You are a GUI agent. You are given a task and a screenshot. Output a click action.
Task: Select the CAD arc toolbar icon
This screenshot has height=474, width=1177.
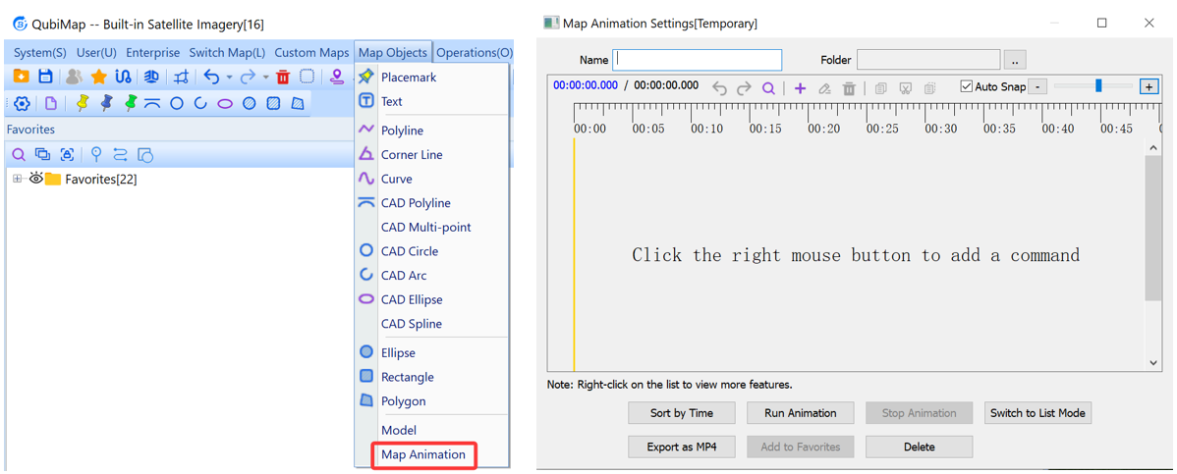pyautogui.click(x=200, y=103)
